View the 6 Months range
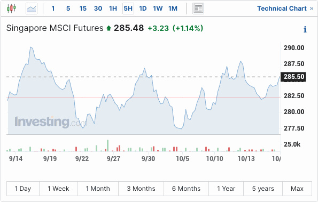Image resolution: width=318 pixels, height=202 pixels. click(x=186, y=189)
